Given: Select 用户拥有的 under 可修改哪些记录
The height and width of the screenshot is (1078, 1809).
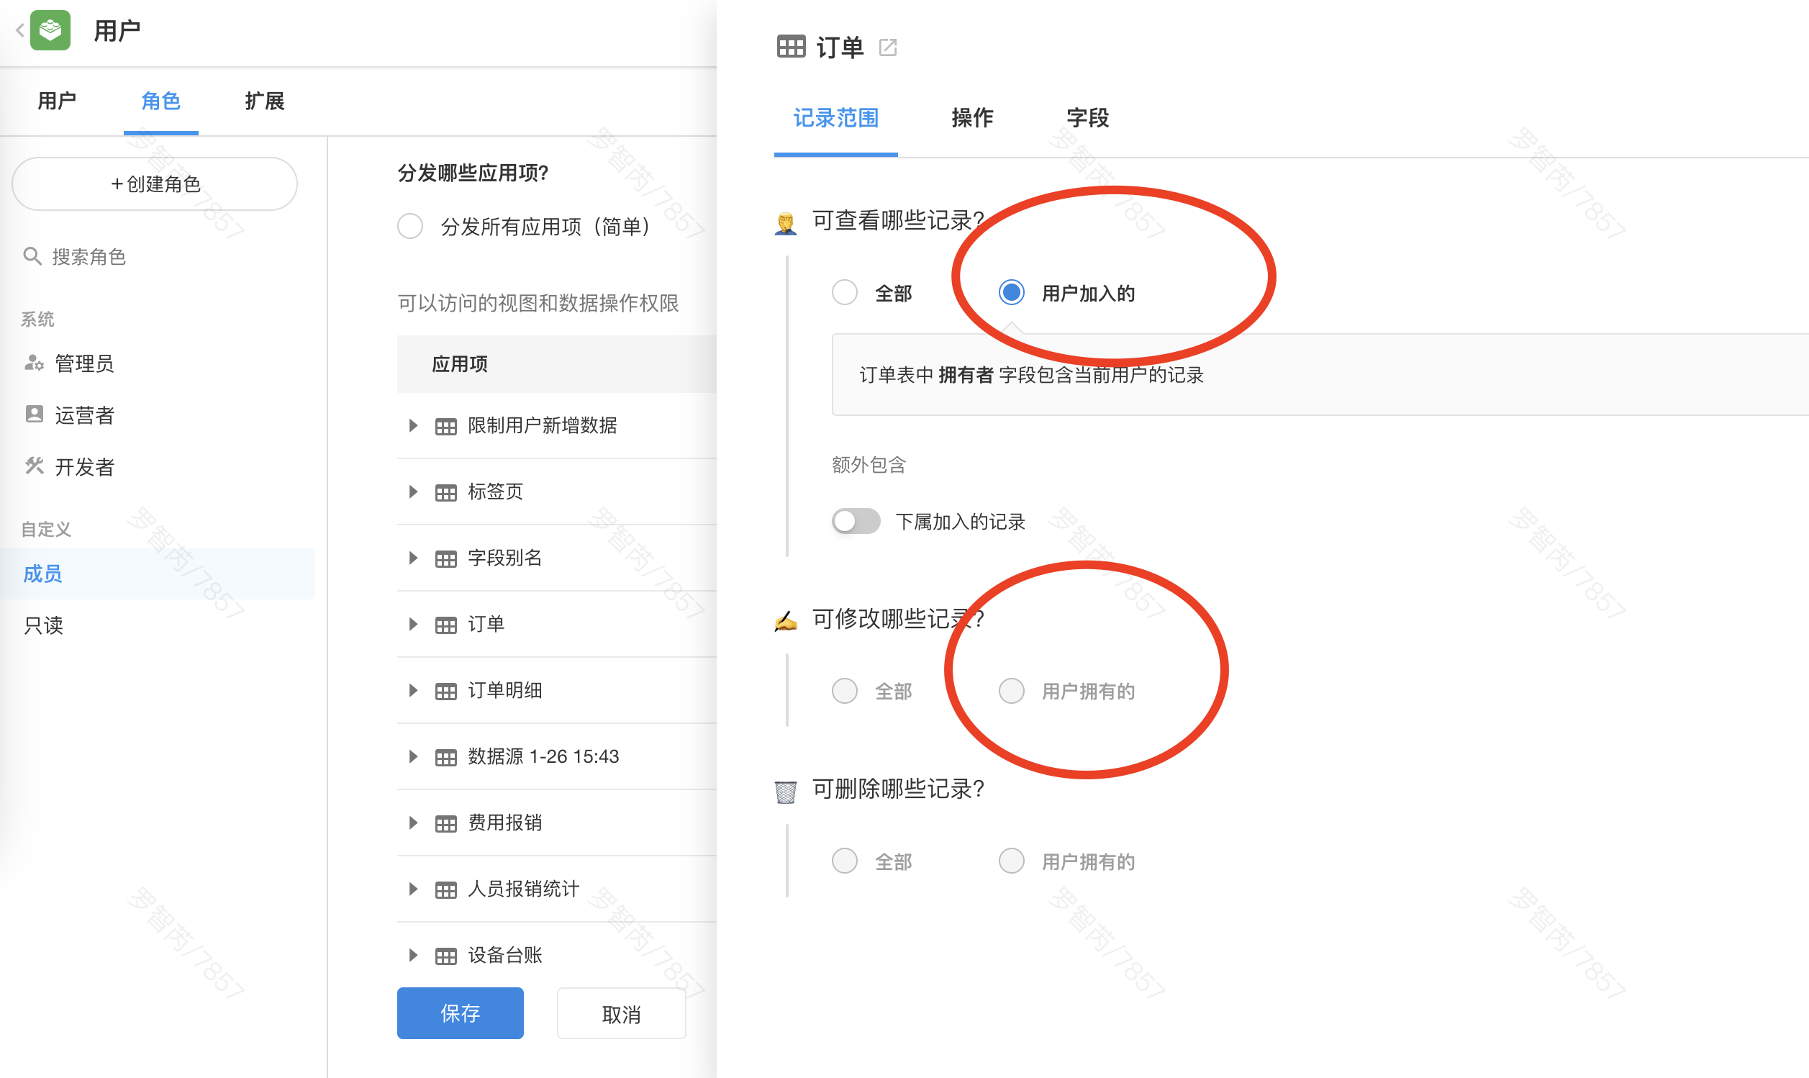Looking at the screenshot, I should (x=1011, y=691).
